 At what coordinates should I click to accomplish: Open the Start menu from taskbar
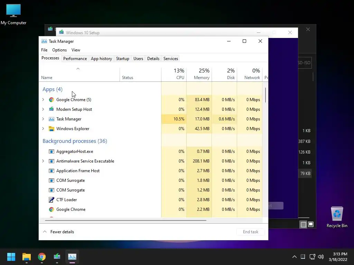11,257
